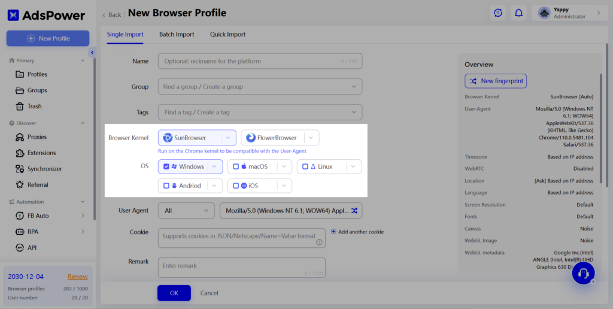613x309 pixels.
Task: Open Groups in the sidebar
Action: click(37, 90)
